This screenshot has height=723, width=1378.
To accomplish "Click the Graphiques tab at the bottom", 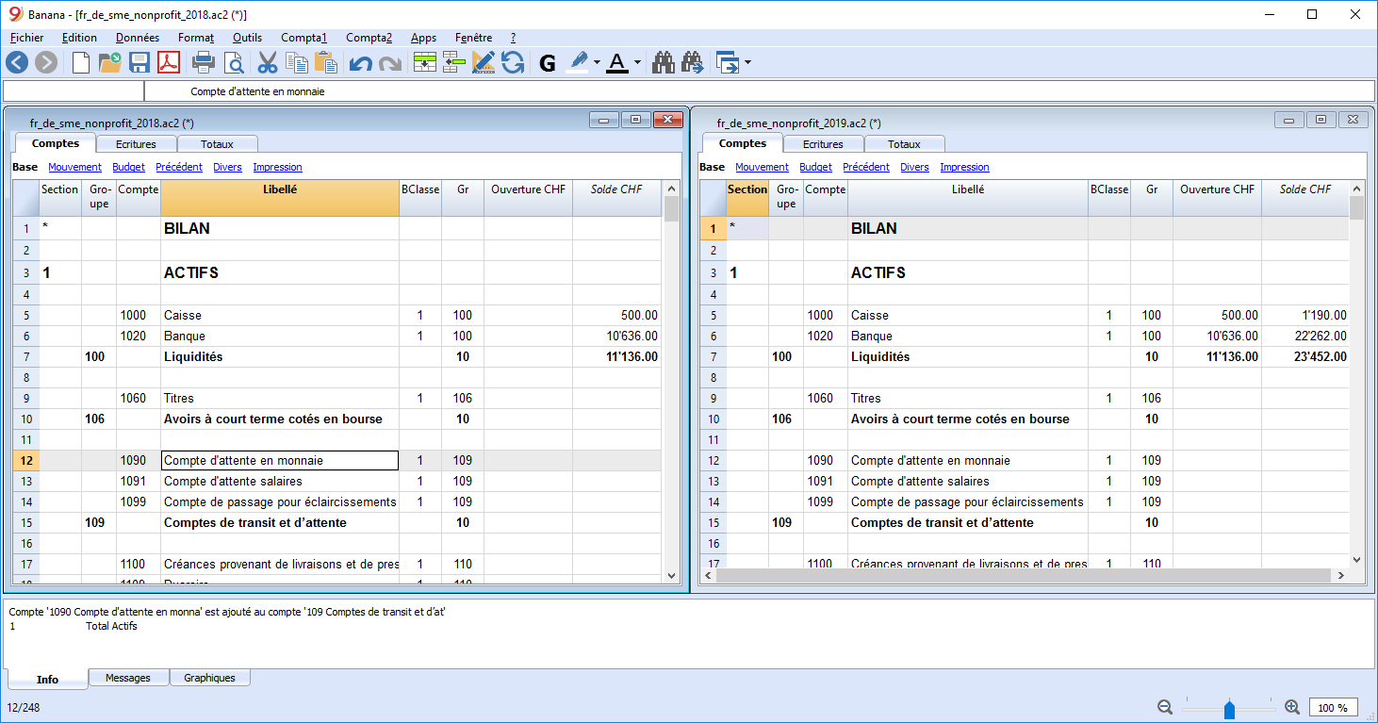I will click(x=209, y=678).
